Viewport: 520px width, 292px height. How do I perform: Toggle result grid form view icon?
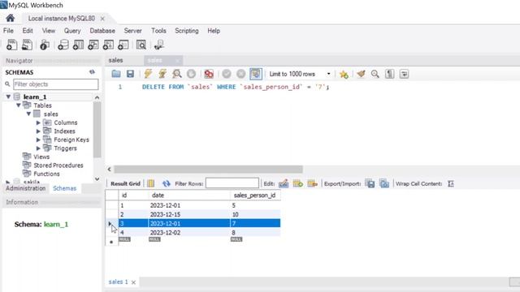151,183
